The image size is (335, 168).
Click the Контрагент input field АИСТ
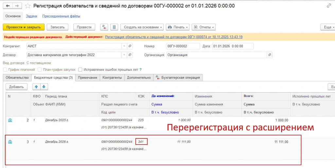pyautogui.click(x=74, y=46)
